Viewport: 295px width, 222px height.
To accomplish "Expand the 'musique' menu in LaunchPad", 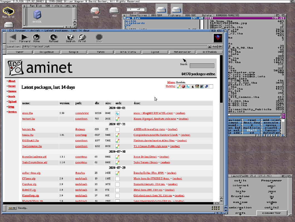I will 240,203.
